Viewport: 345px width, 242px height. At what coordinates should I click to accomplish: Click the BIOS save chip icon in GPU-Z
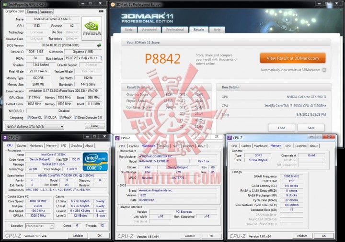tap(99, 45)
